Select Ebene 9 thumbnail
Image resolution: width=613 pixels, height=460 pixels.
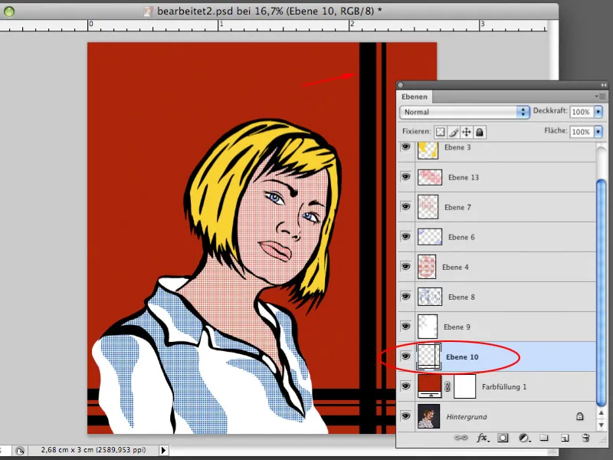(428, 327)
